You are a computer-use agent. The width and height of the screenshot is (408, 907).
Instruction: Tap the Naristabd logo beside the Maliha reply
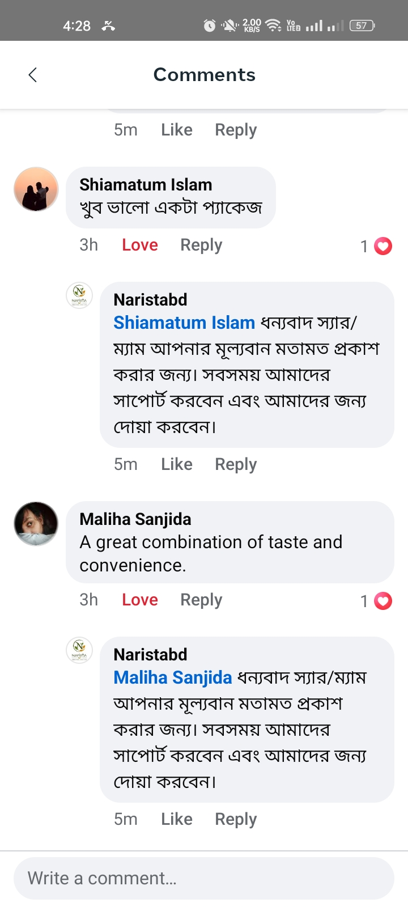pyautogui.click(x=79, y=650)
